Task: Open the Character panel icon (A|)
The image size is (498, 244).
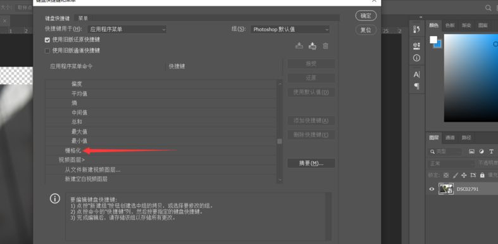Action: coord(416,75)
